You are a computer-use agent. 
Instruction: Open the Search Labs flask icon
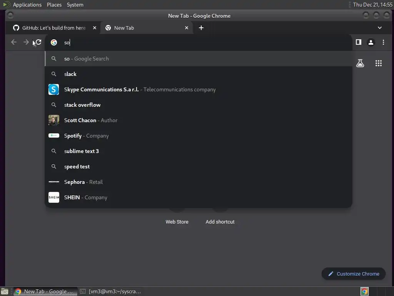(360, 63)
